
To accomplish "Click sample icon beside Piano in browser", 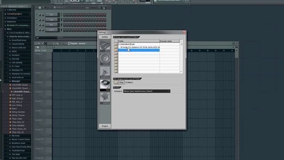I will (10, 108).
